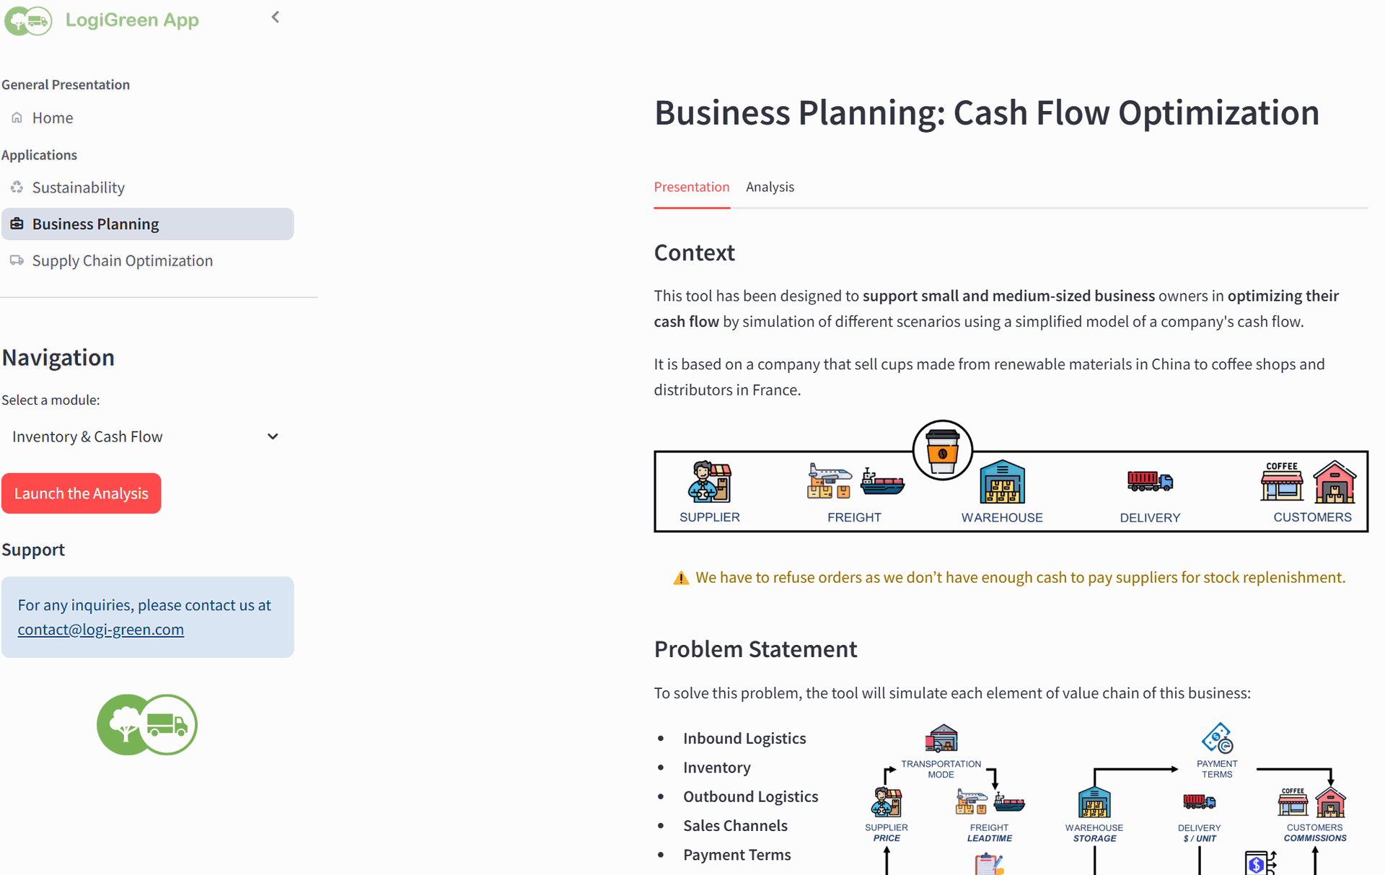Click the Supplier icon in the banner
The width and height of the screenshot is (1385, 875).
point(709,481)
